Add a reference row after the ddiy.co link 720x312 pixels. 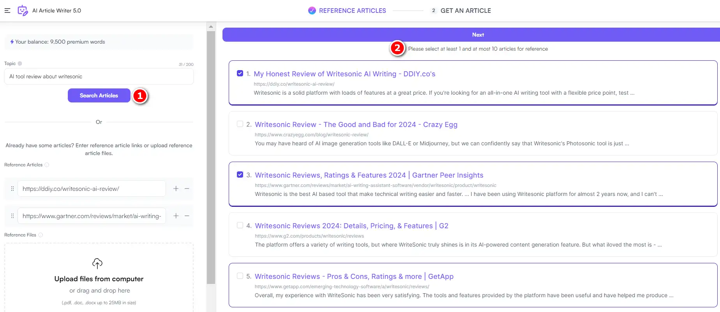[176, 189]
